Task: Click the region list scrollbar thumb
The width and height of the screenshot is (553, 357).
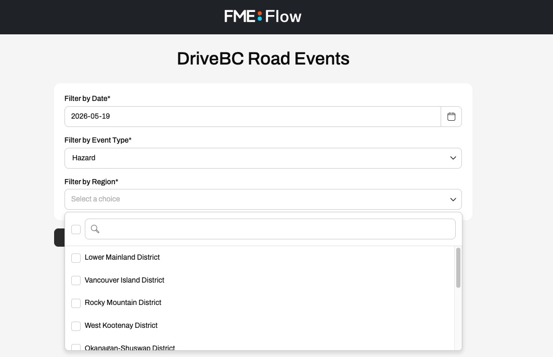Action: pos(458,267)
